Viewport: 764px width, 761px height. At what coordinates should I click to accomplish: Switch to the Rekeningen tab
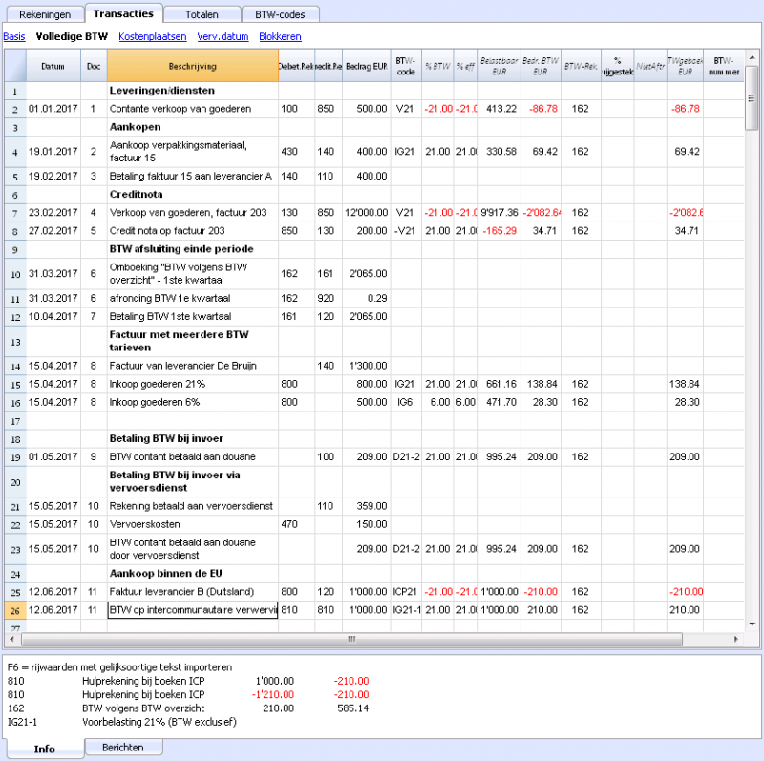tap(45, 14)
